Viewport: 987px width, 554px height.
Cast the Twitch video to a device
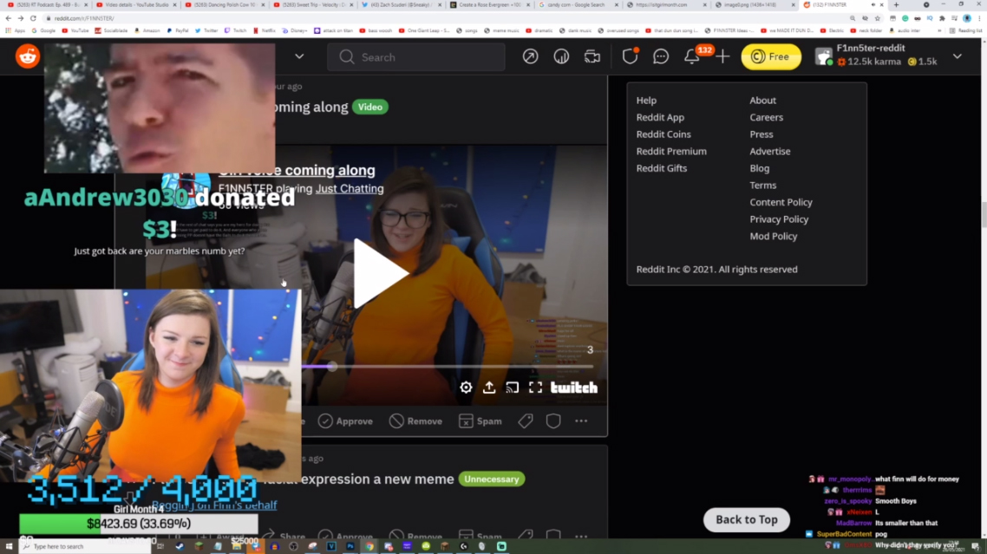tap(513, 388)
